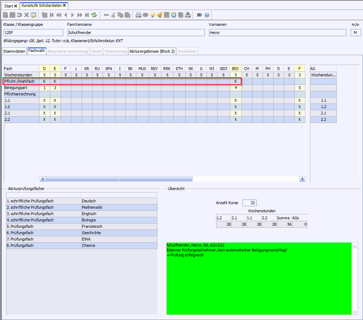Click the green refresh icon in toolbar

point(94,15)
